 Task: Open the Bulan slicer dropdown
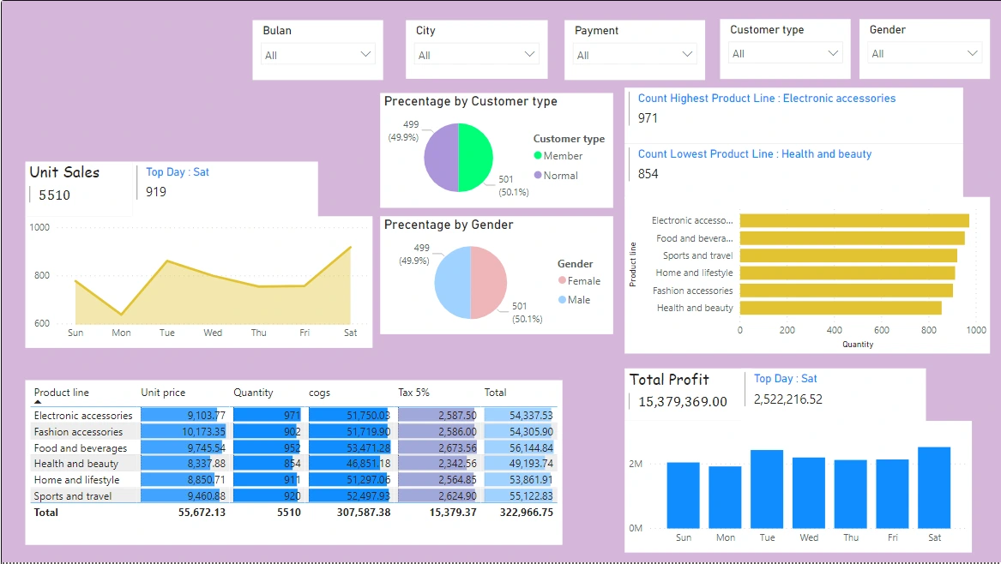point(317,54)
